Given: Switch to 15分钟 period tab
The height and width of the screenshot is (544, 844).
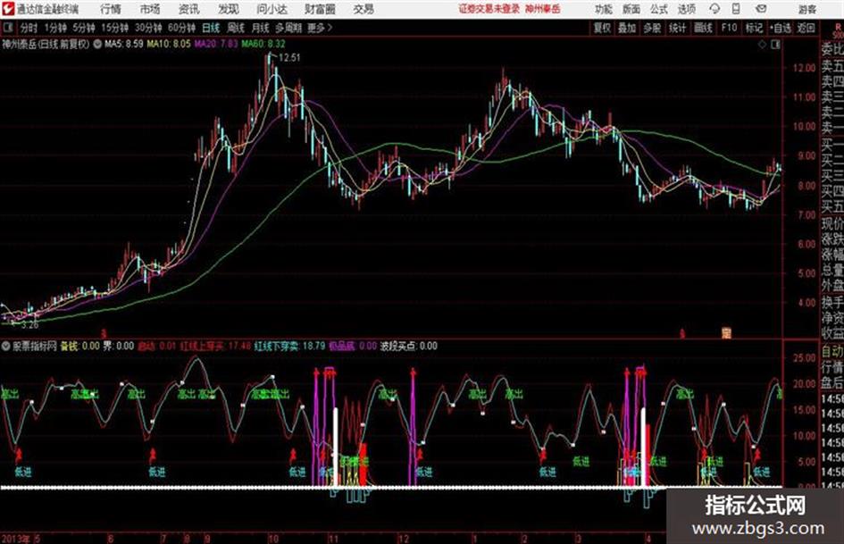Looking at the screenshot, I should pos(114,28).
